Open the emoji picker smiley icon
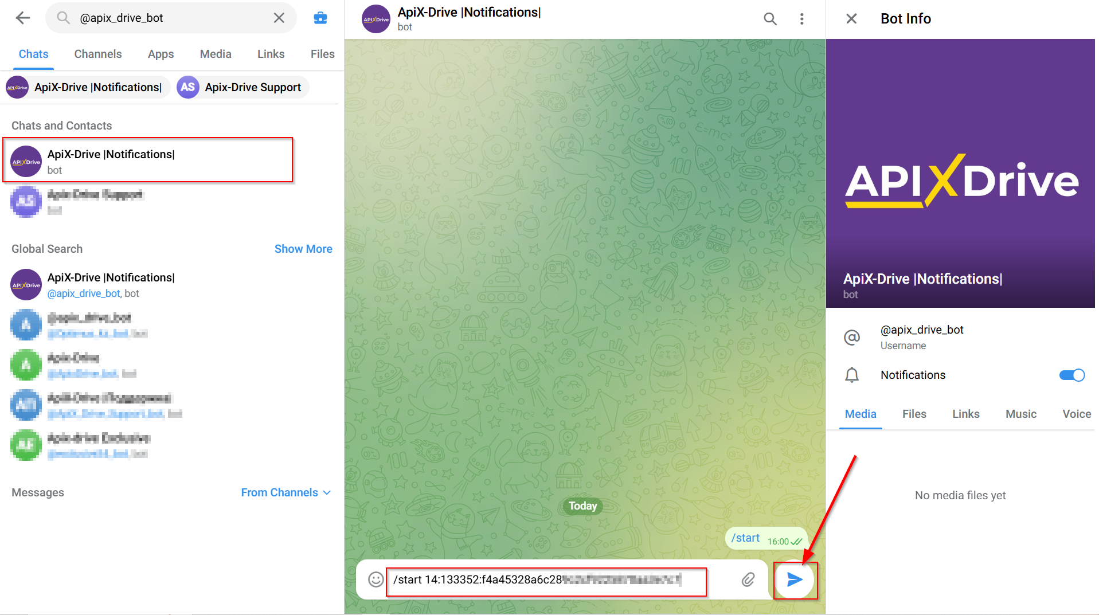The height and width of the screenshot is (615, 1099). (x=376, y=579)
